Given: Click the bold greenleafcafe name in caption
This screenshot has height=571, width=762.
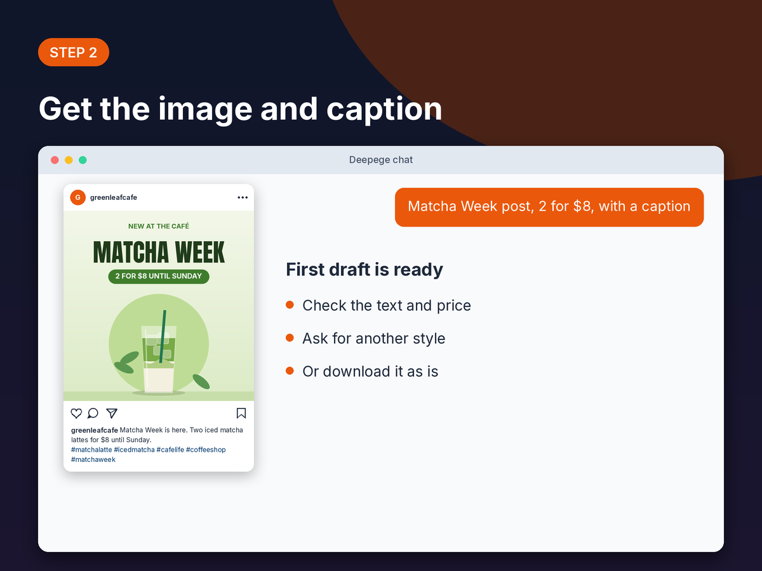Looking at the screenshot, I should [x=95, y=430].
